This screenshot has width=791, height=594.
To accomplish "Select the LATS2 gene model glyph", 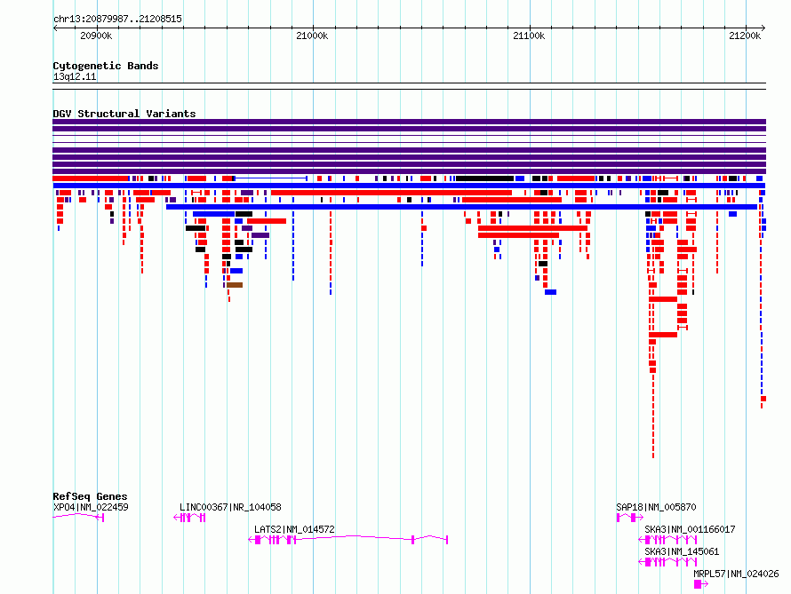I will coord(348,540).
